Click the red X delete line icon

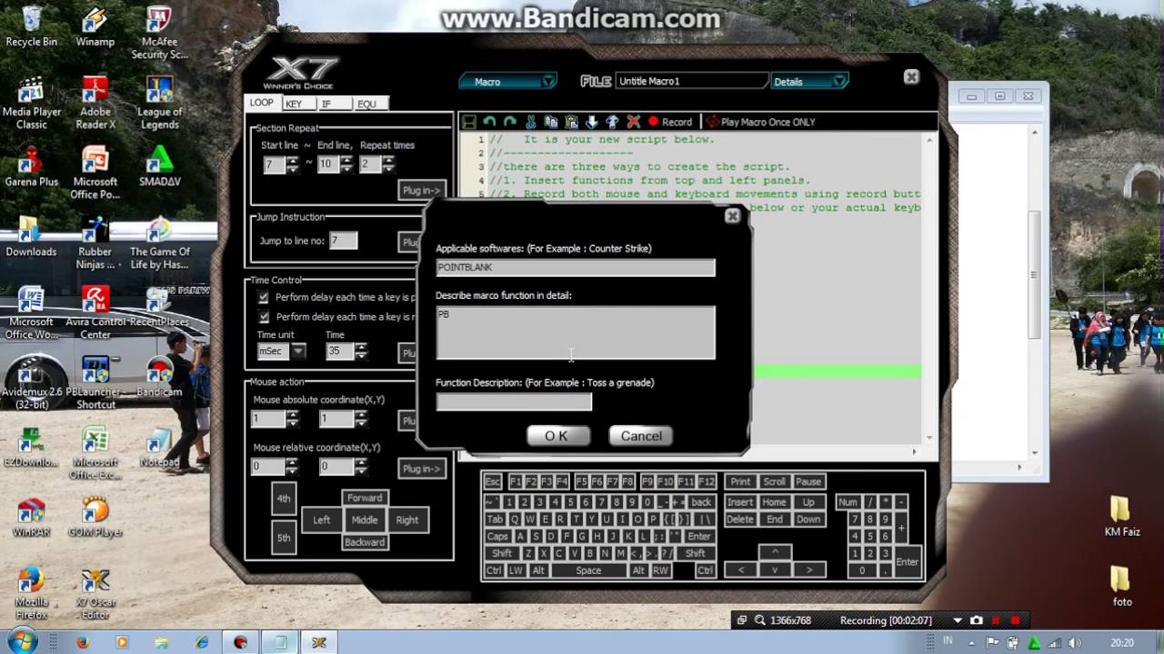click(633, 122)
